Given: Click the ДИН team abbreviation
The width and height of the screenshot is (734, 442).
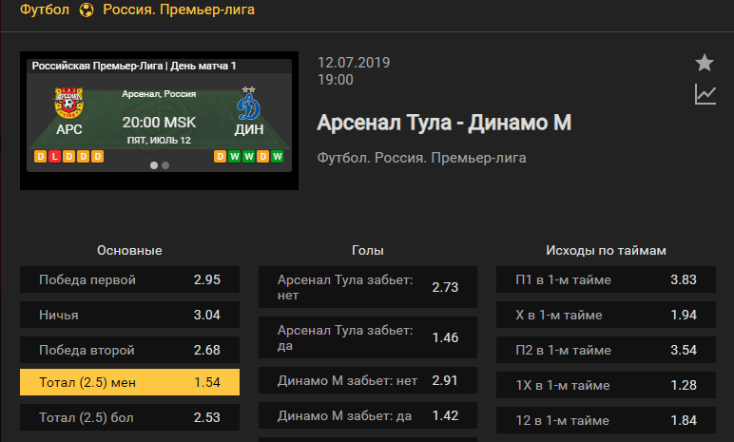Looking at the screenshot, I should [x=249, y=129].
